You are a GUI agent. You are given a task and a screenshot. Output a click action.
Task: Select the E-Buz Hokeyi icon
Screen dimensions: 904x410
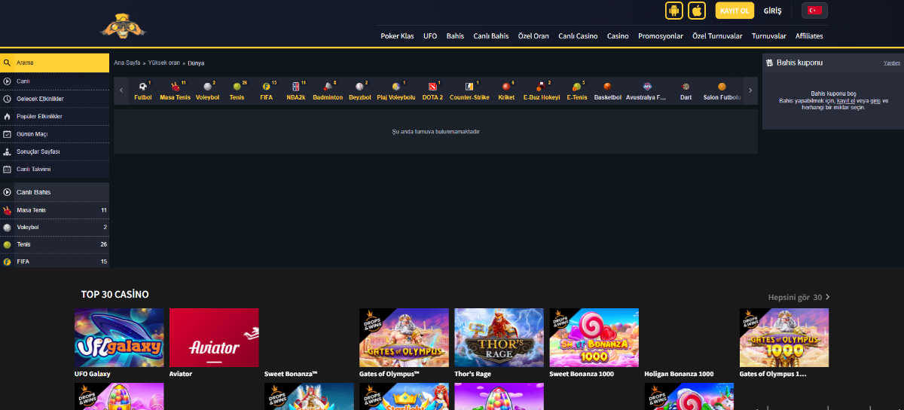(x=542, y=91)
